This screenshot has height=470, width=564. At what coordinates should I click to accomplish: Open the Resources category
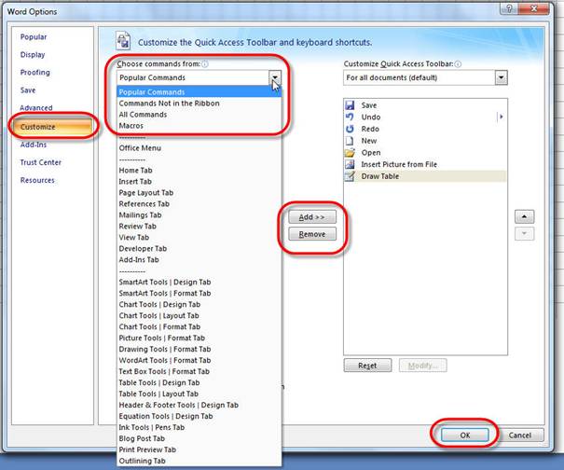(x=37, y=180)
